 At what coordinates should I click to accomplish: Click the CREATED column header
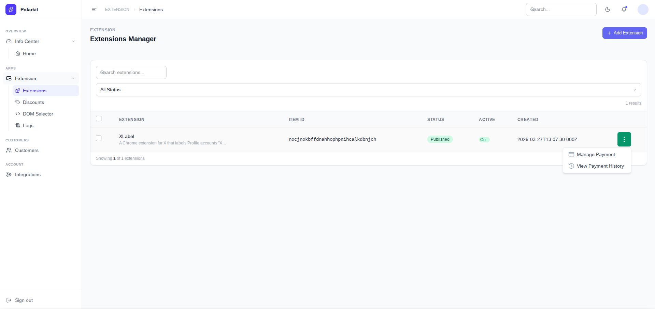[528, 120]
